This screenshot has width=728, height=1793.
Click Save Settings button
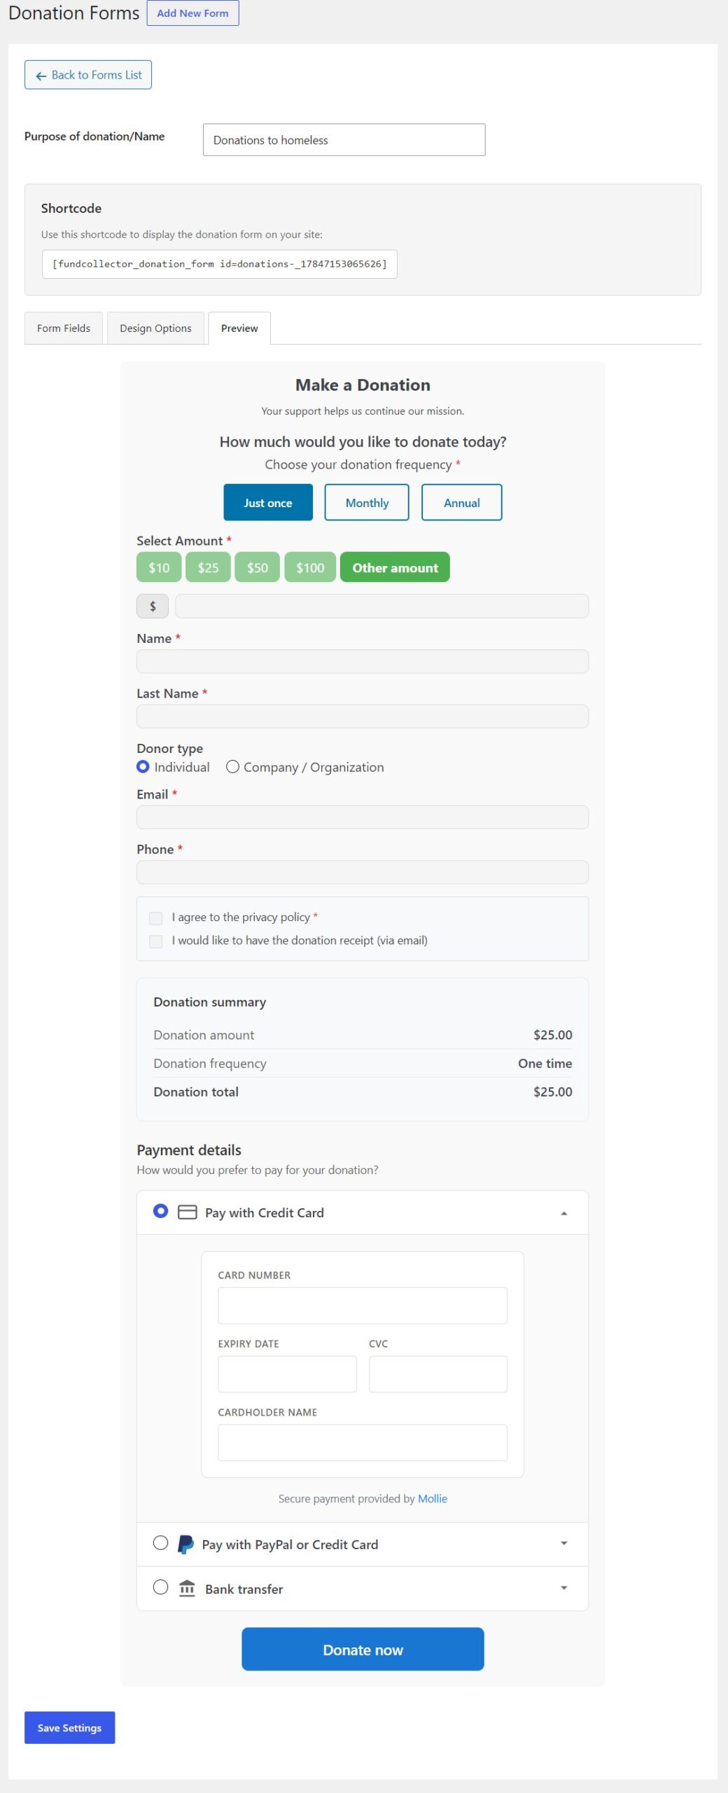[69, 1727]
